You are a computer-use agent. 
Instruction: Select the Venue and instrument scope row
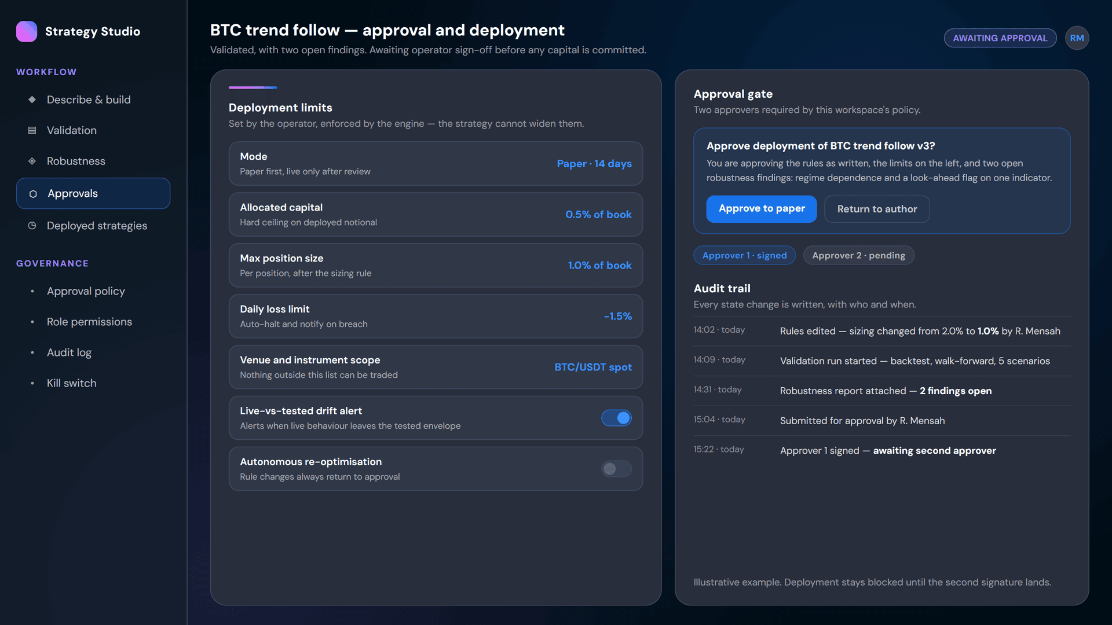pyautogui.click(x=436, y=367)
